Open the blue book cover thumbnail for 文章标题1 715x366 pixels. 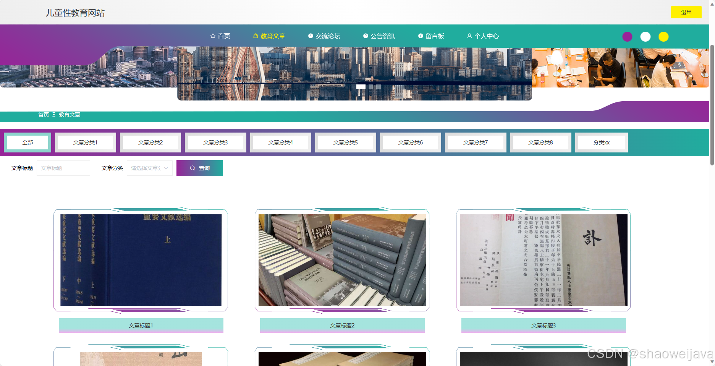[141, 260]
